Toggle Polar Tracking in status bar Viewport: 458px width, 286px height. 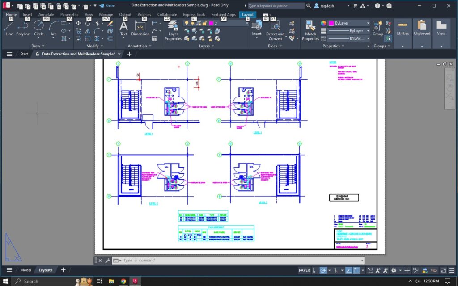323,270
